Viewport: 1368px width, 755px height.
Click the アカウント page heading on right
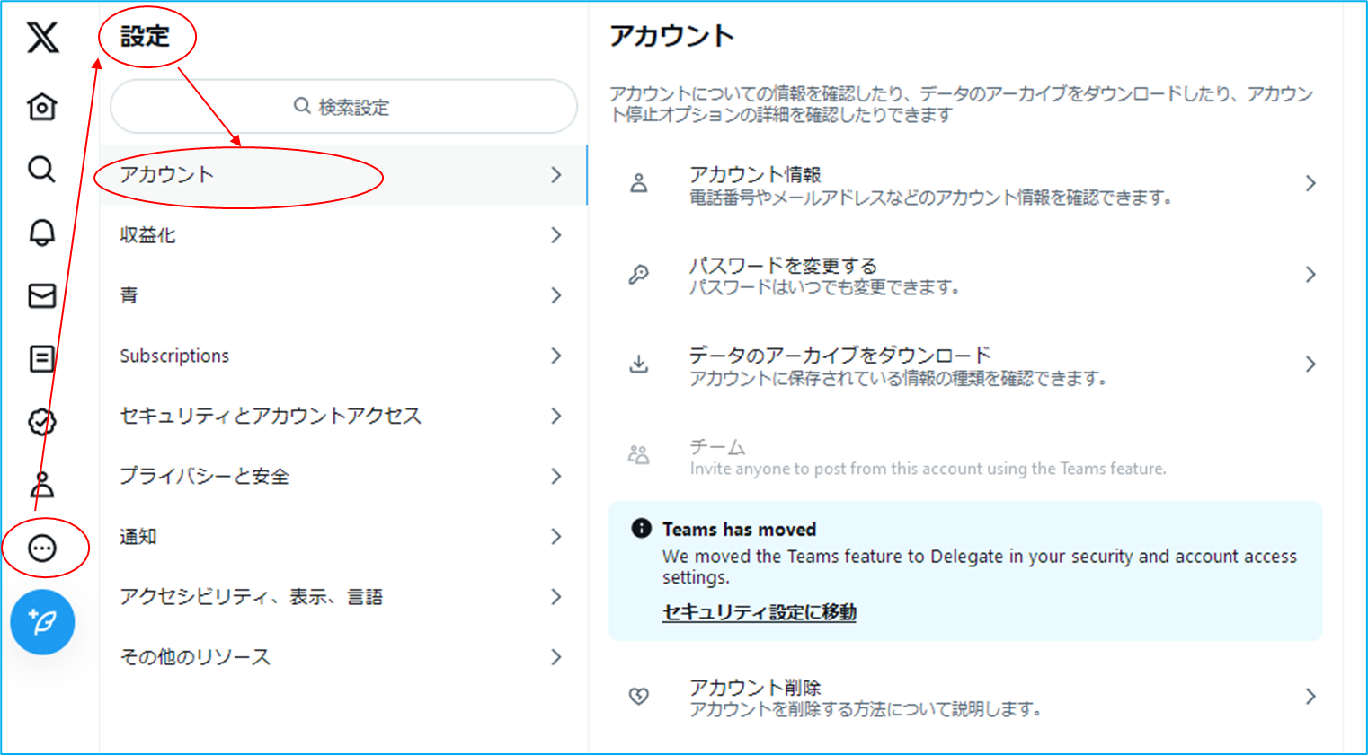click(672, 35)
